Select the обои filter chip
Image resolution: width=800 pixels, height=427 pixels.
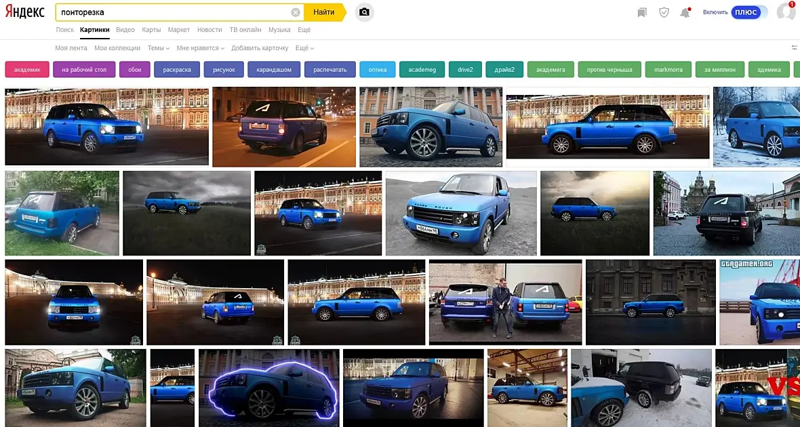[135, 69]
